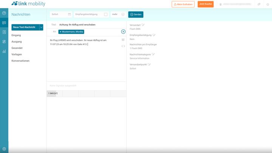Open the Gesendet folder
Image resolution: width=272 pixels, height=153 pixels.
coord(17,48)
